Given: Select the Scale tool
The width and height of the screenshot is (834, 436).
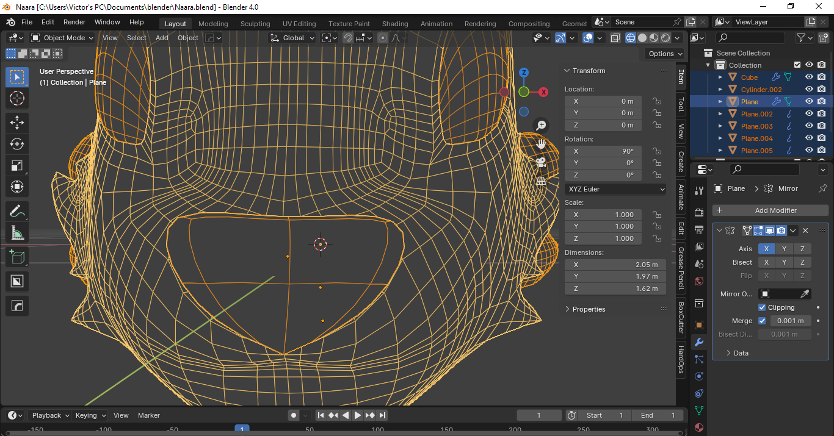Looking at the screenshot, I should (x=17, y=165).
